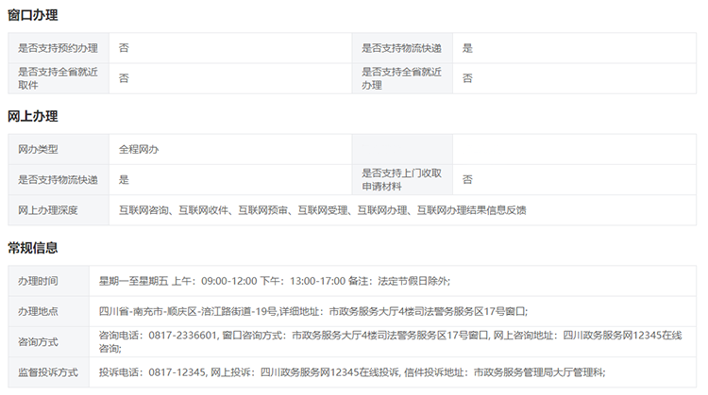Click the 办理时间 row label
The width and height of the screenshot is (708, 395).
coord(38,281)
